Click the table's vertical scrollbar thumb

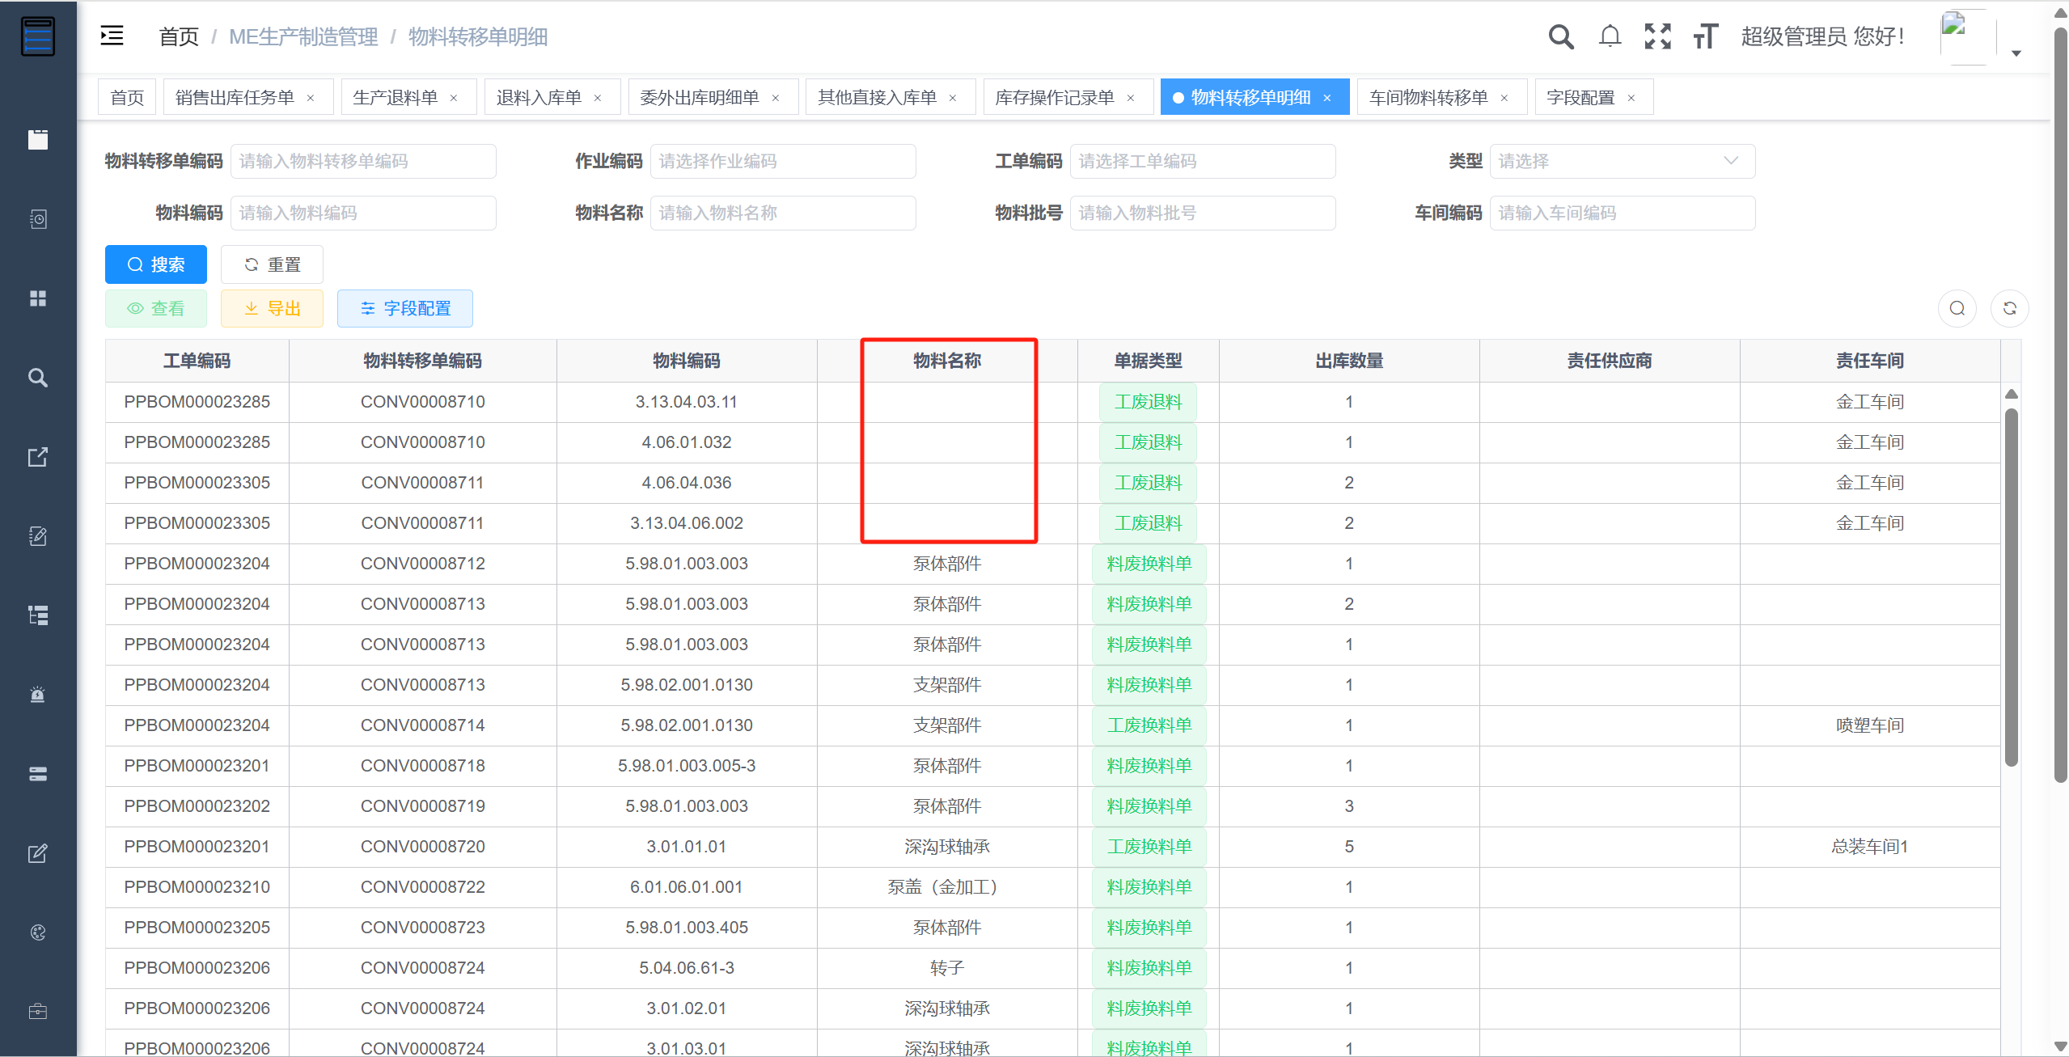point(2011,587)
